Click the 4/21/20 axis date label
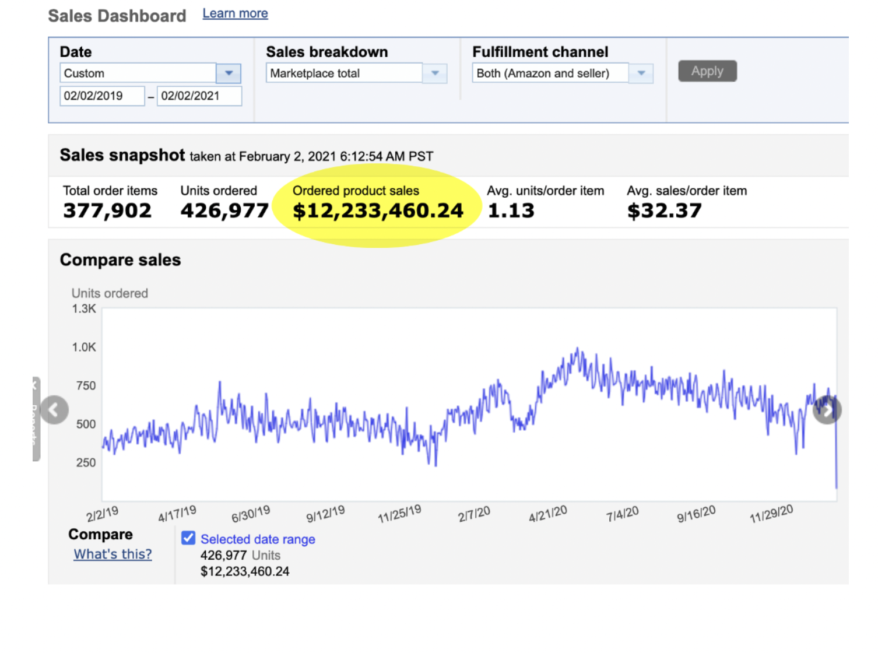The image size is (878, 653). 547,514
